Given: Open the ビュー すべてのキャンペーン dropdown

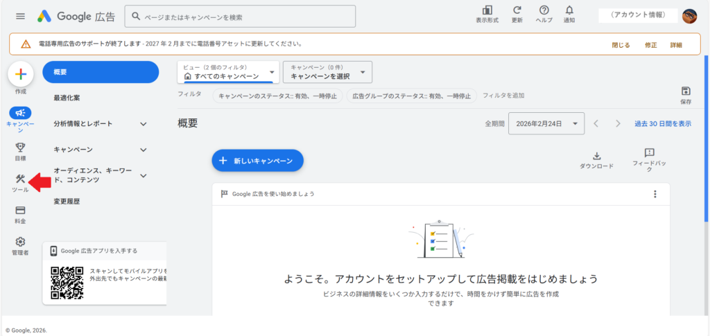Looking at the screenshot, I should [x=229, y=72].
